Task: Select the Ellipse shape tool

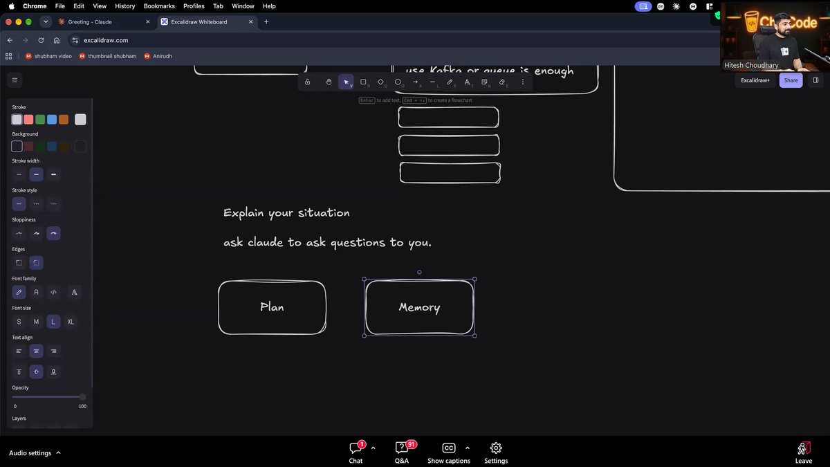Action: tap(398, 82)
